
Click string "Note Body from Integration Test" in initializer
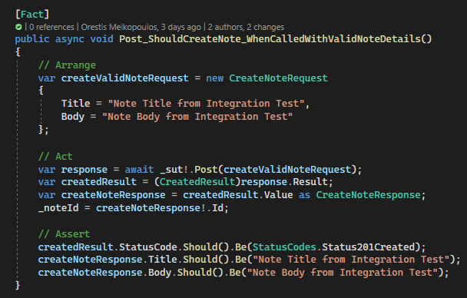pos(197,117)
